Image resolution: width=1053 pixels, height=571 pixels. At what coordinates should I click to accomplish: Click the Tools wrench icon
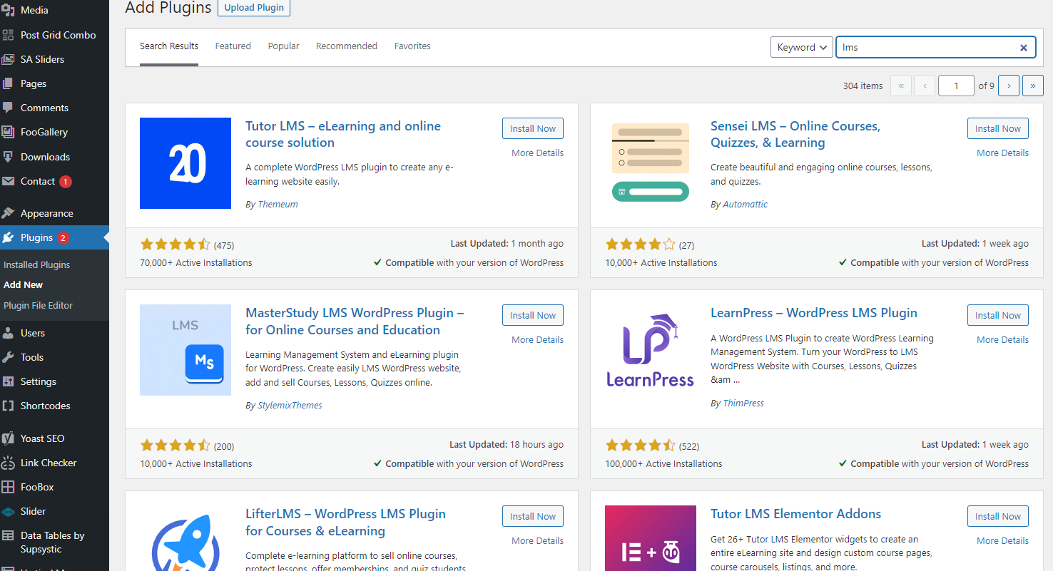8,357
